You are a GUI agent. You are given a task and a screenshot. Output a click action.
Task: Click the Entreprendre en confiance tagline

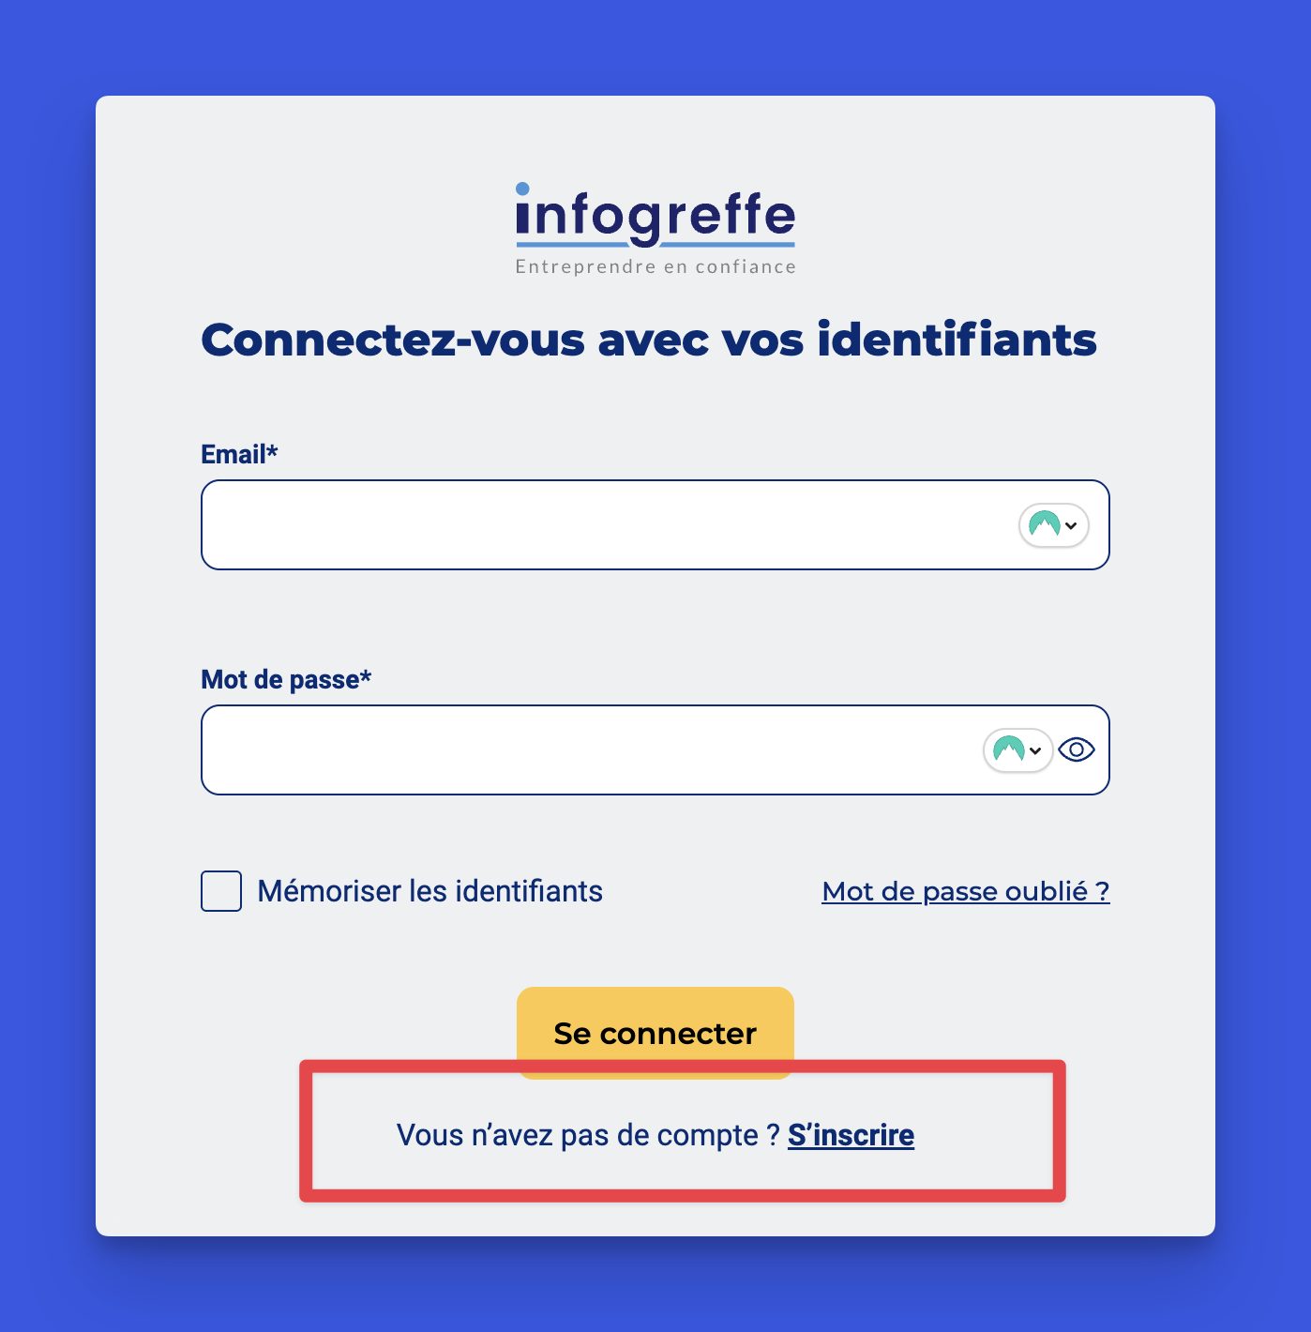pos(655,266)
